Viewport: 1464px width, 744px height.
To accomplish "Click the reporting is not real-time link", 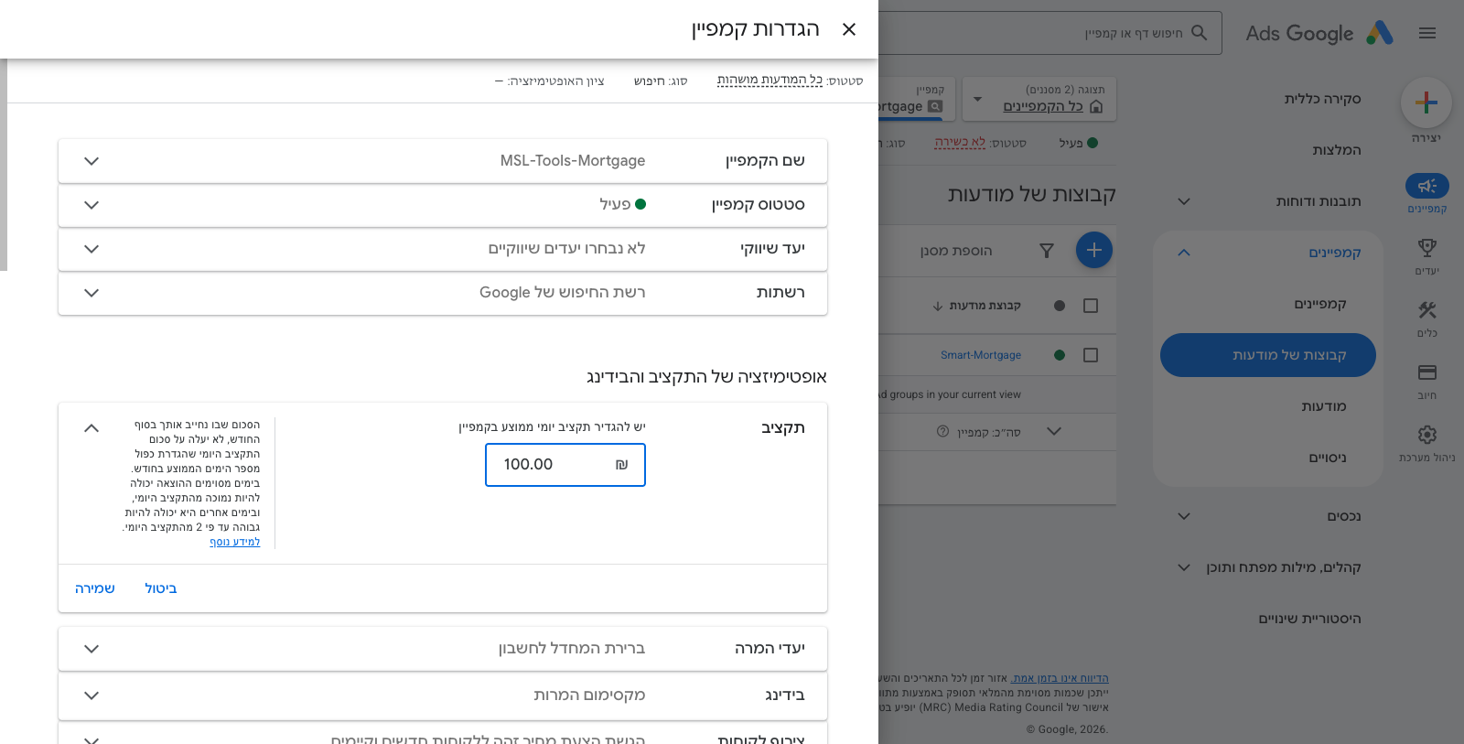I will click(1060, 678).
